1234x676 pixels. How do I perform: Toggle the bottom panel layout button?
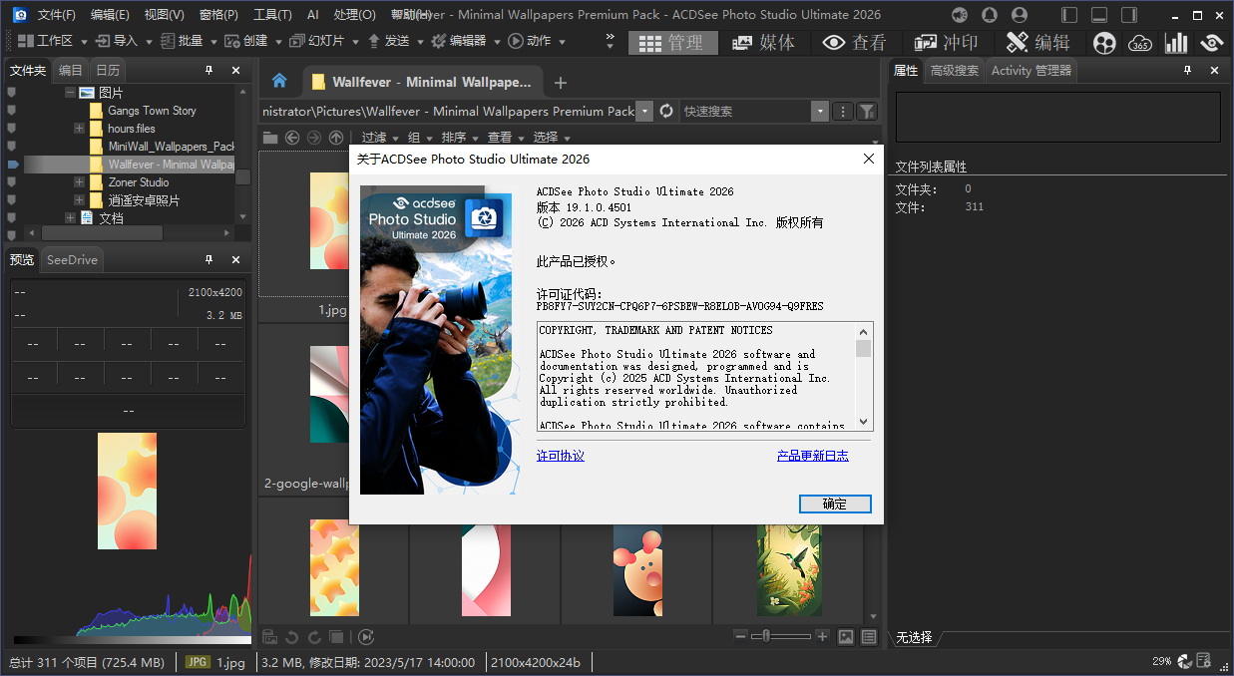(x=1099, y=15)
